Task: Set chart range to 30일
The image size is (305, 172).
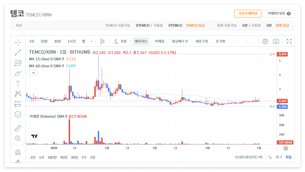Action: click(74, 157)
